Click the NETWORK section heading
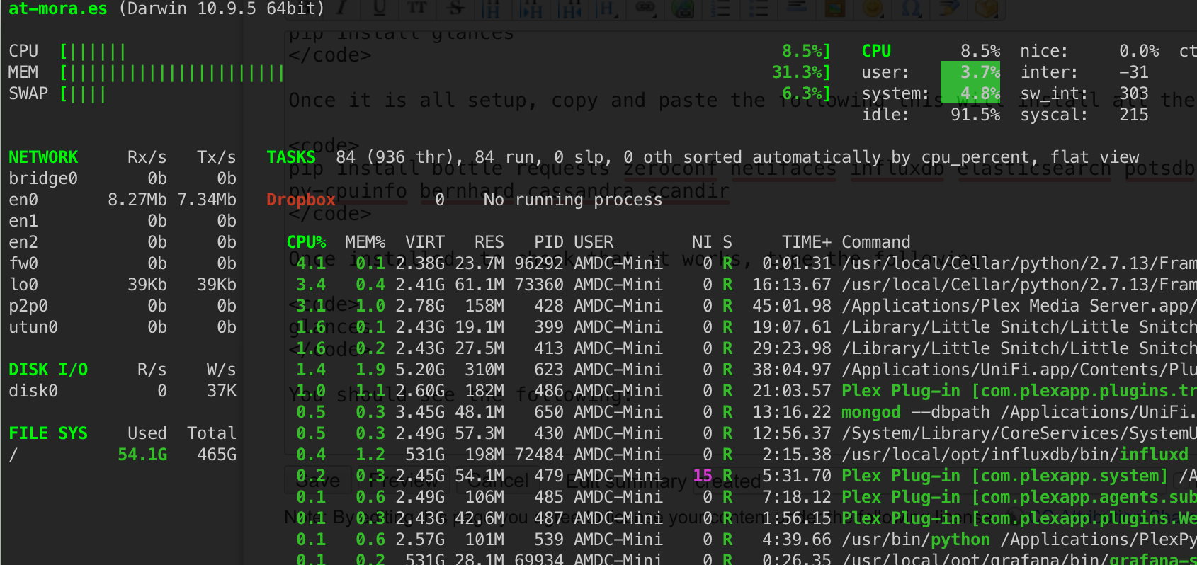The width and height of the screenshot is (1197, 565). pos(43,157)
